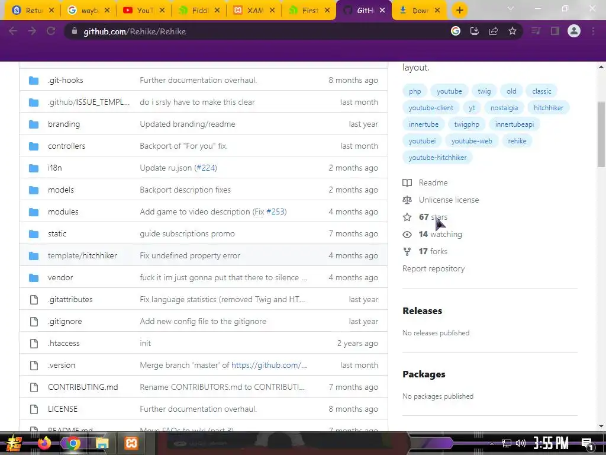Switch to the First tab
The height and width of the screenshot is (455, 606).
pos(309,11)
